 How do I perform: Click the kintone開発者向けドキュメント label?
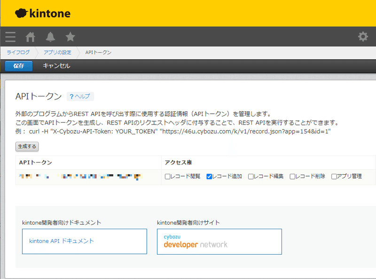point(62,223)
